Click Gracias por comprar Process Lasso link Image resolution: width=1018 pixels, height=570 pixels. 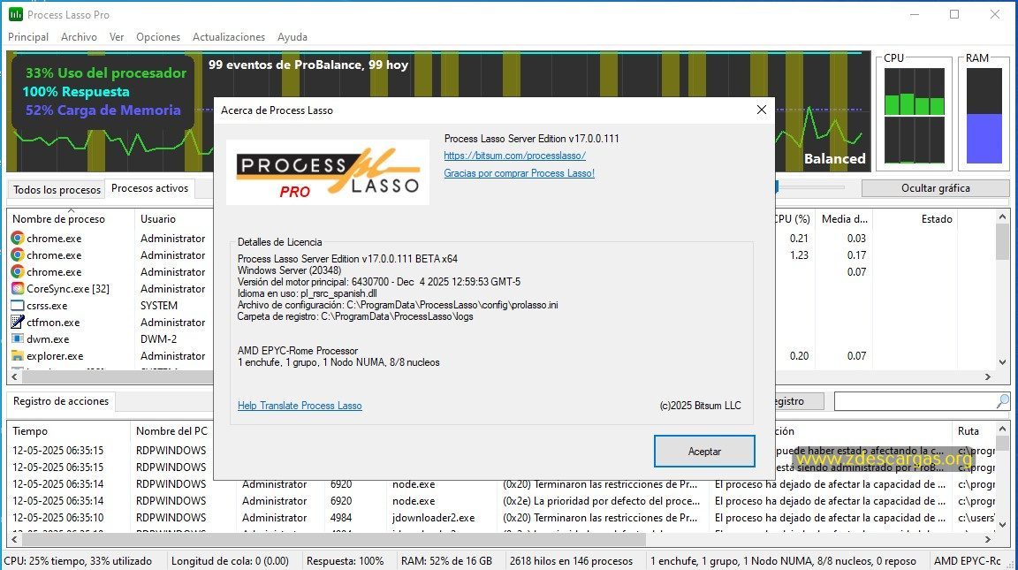pyautogui.click(x=520, y=173)
